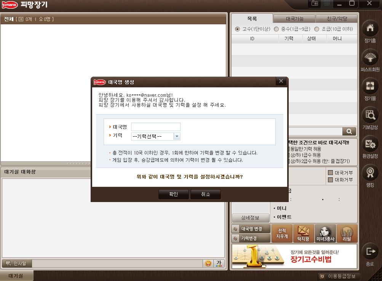Close the 대국명 생성 dialog

(x=281, y=81)
